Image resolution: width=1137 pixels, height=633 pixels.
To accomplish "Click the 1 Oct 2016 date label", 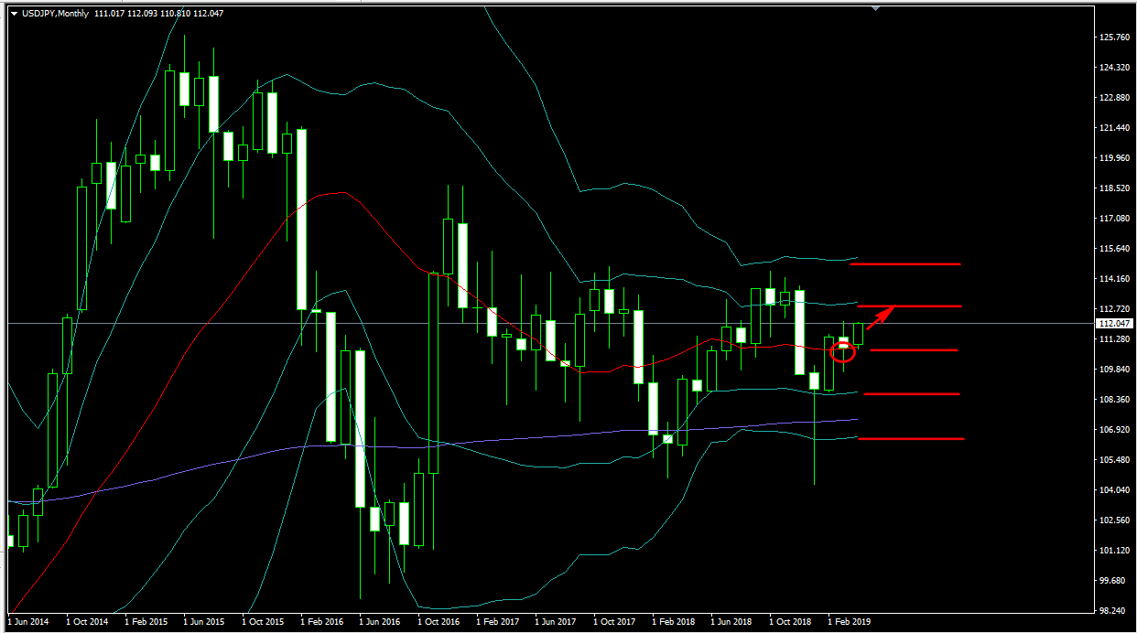I will coord(439,622).
